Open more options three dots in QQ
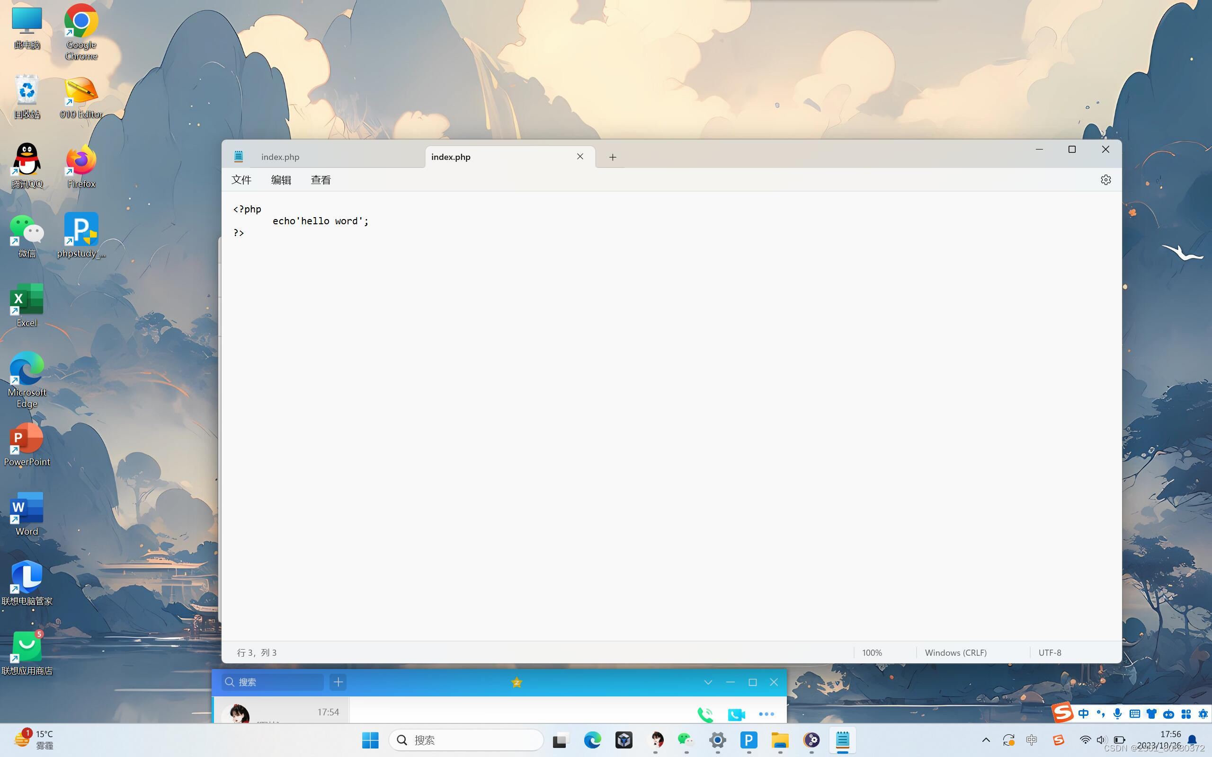1212x757 pixels. [766, 714]
